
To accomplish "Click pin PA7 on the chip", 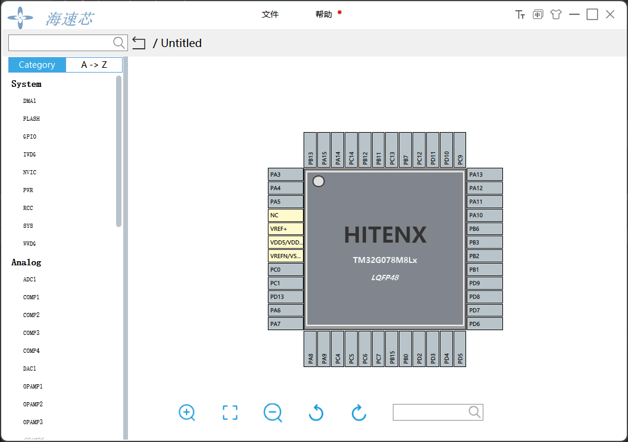I will coord(286,324).
